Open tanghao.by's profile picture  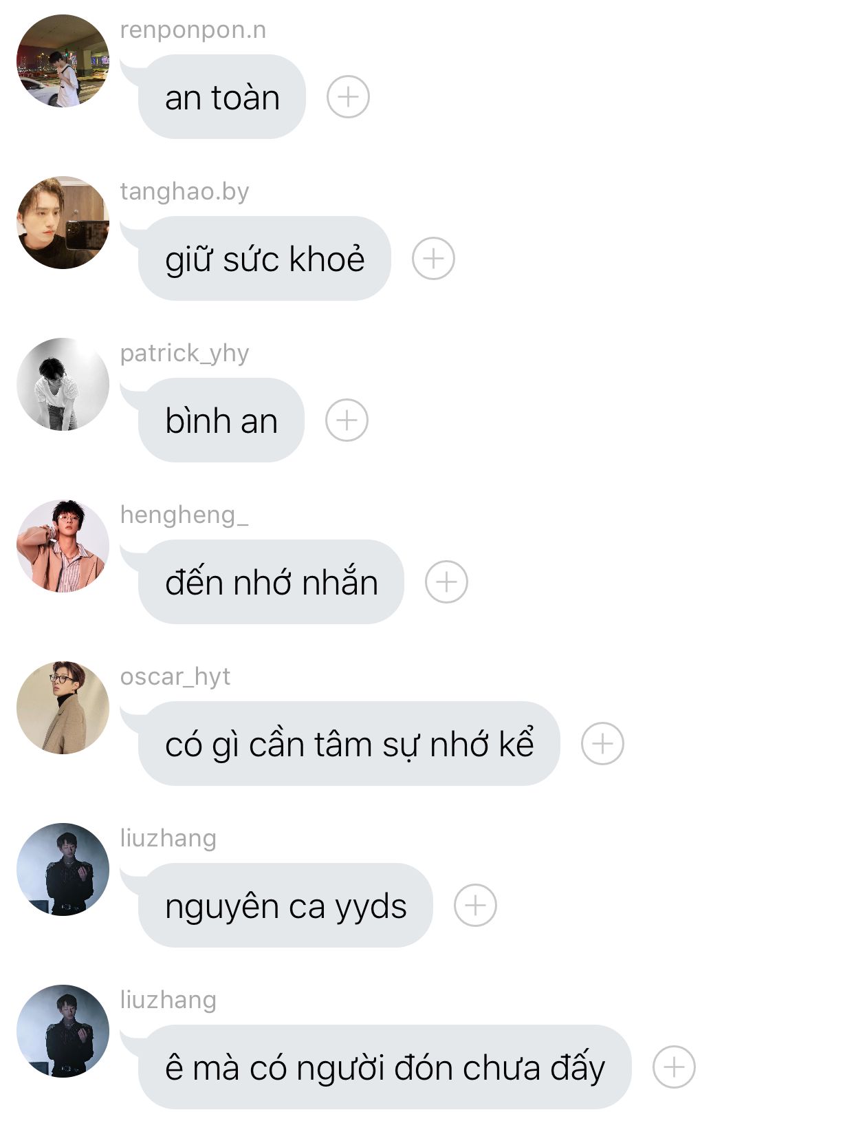(63, 222)
